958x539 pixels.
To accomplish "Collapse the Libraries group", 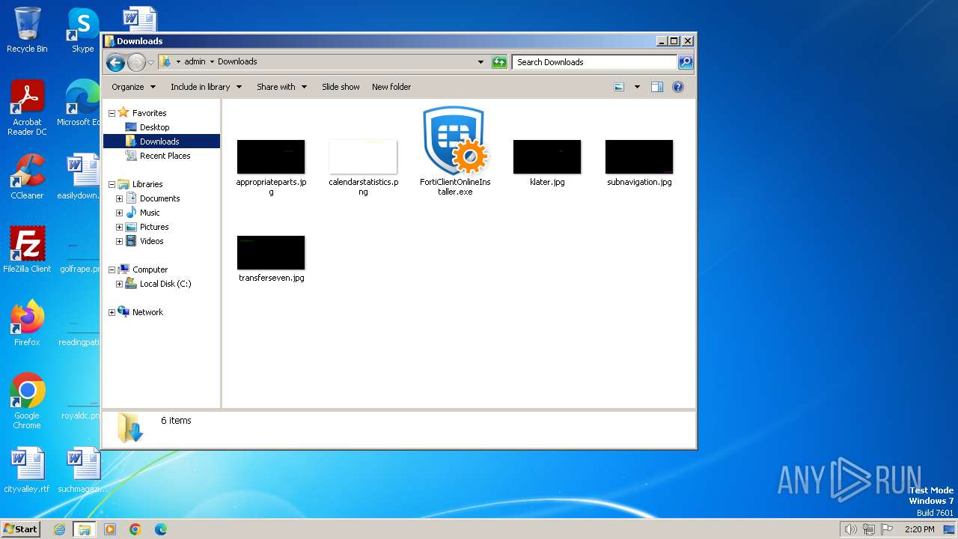I will coord(112,184).
